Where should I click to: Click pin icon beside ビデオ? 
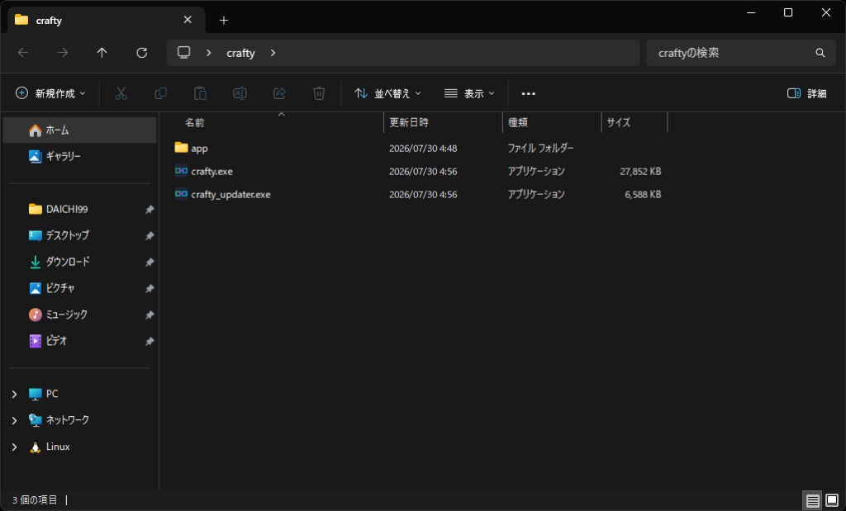(x=150, y=341)
